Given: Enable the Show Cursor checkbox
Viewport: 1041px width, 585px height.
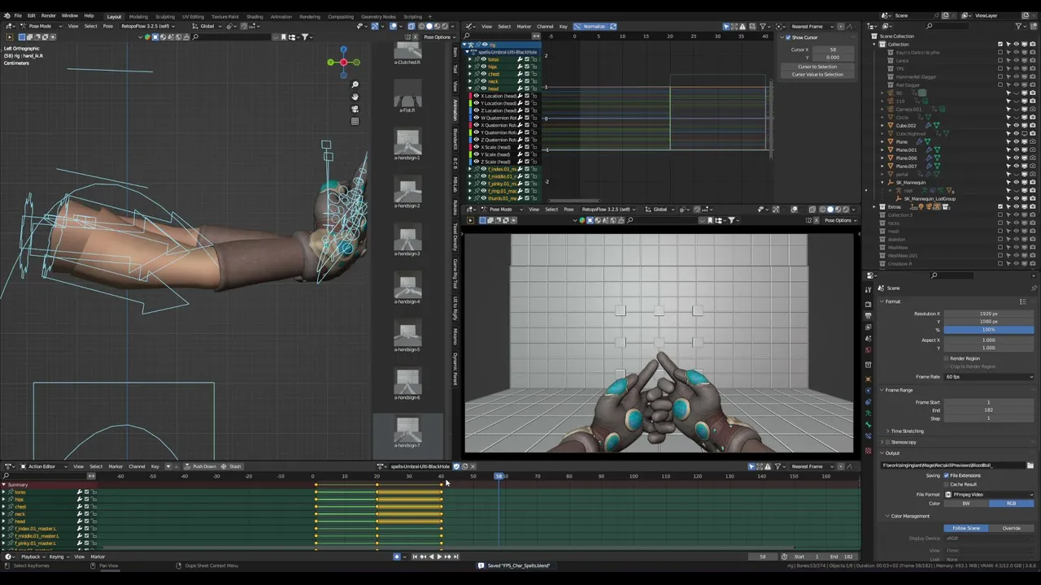Looking at the screenshot, I should 788,37.
